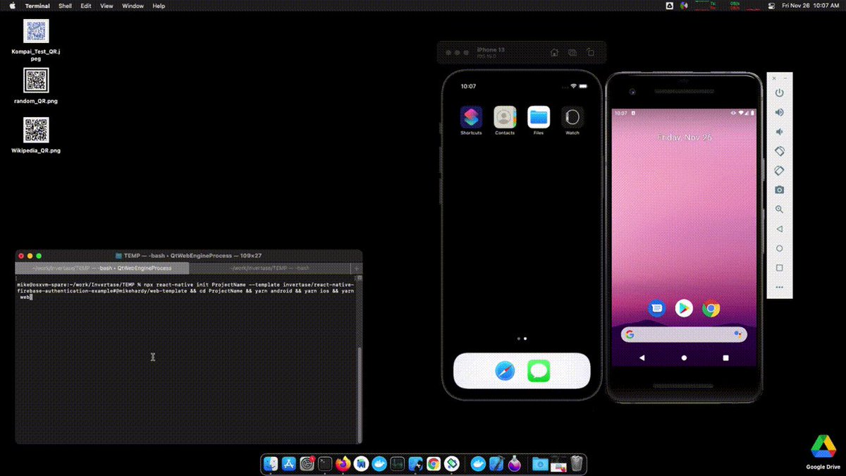Click the emulator sidebar Overview square
This screenshot has width=846, height=476.
[x=779, y=268]
